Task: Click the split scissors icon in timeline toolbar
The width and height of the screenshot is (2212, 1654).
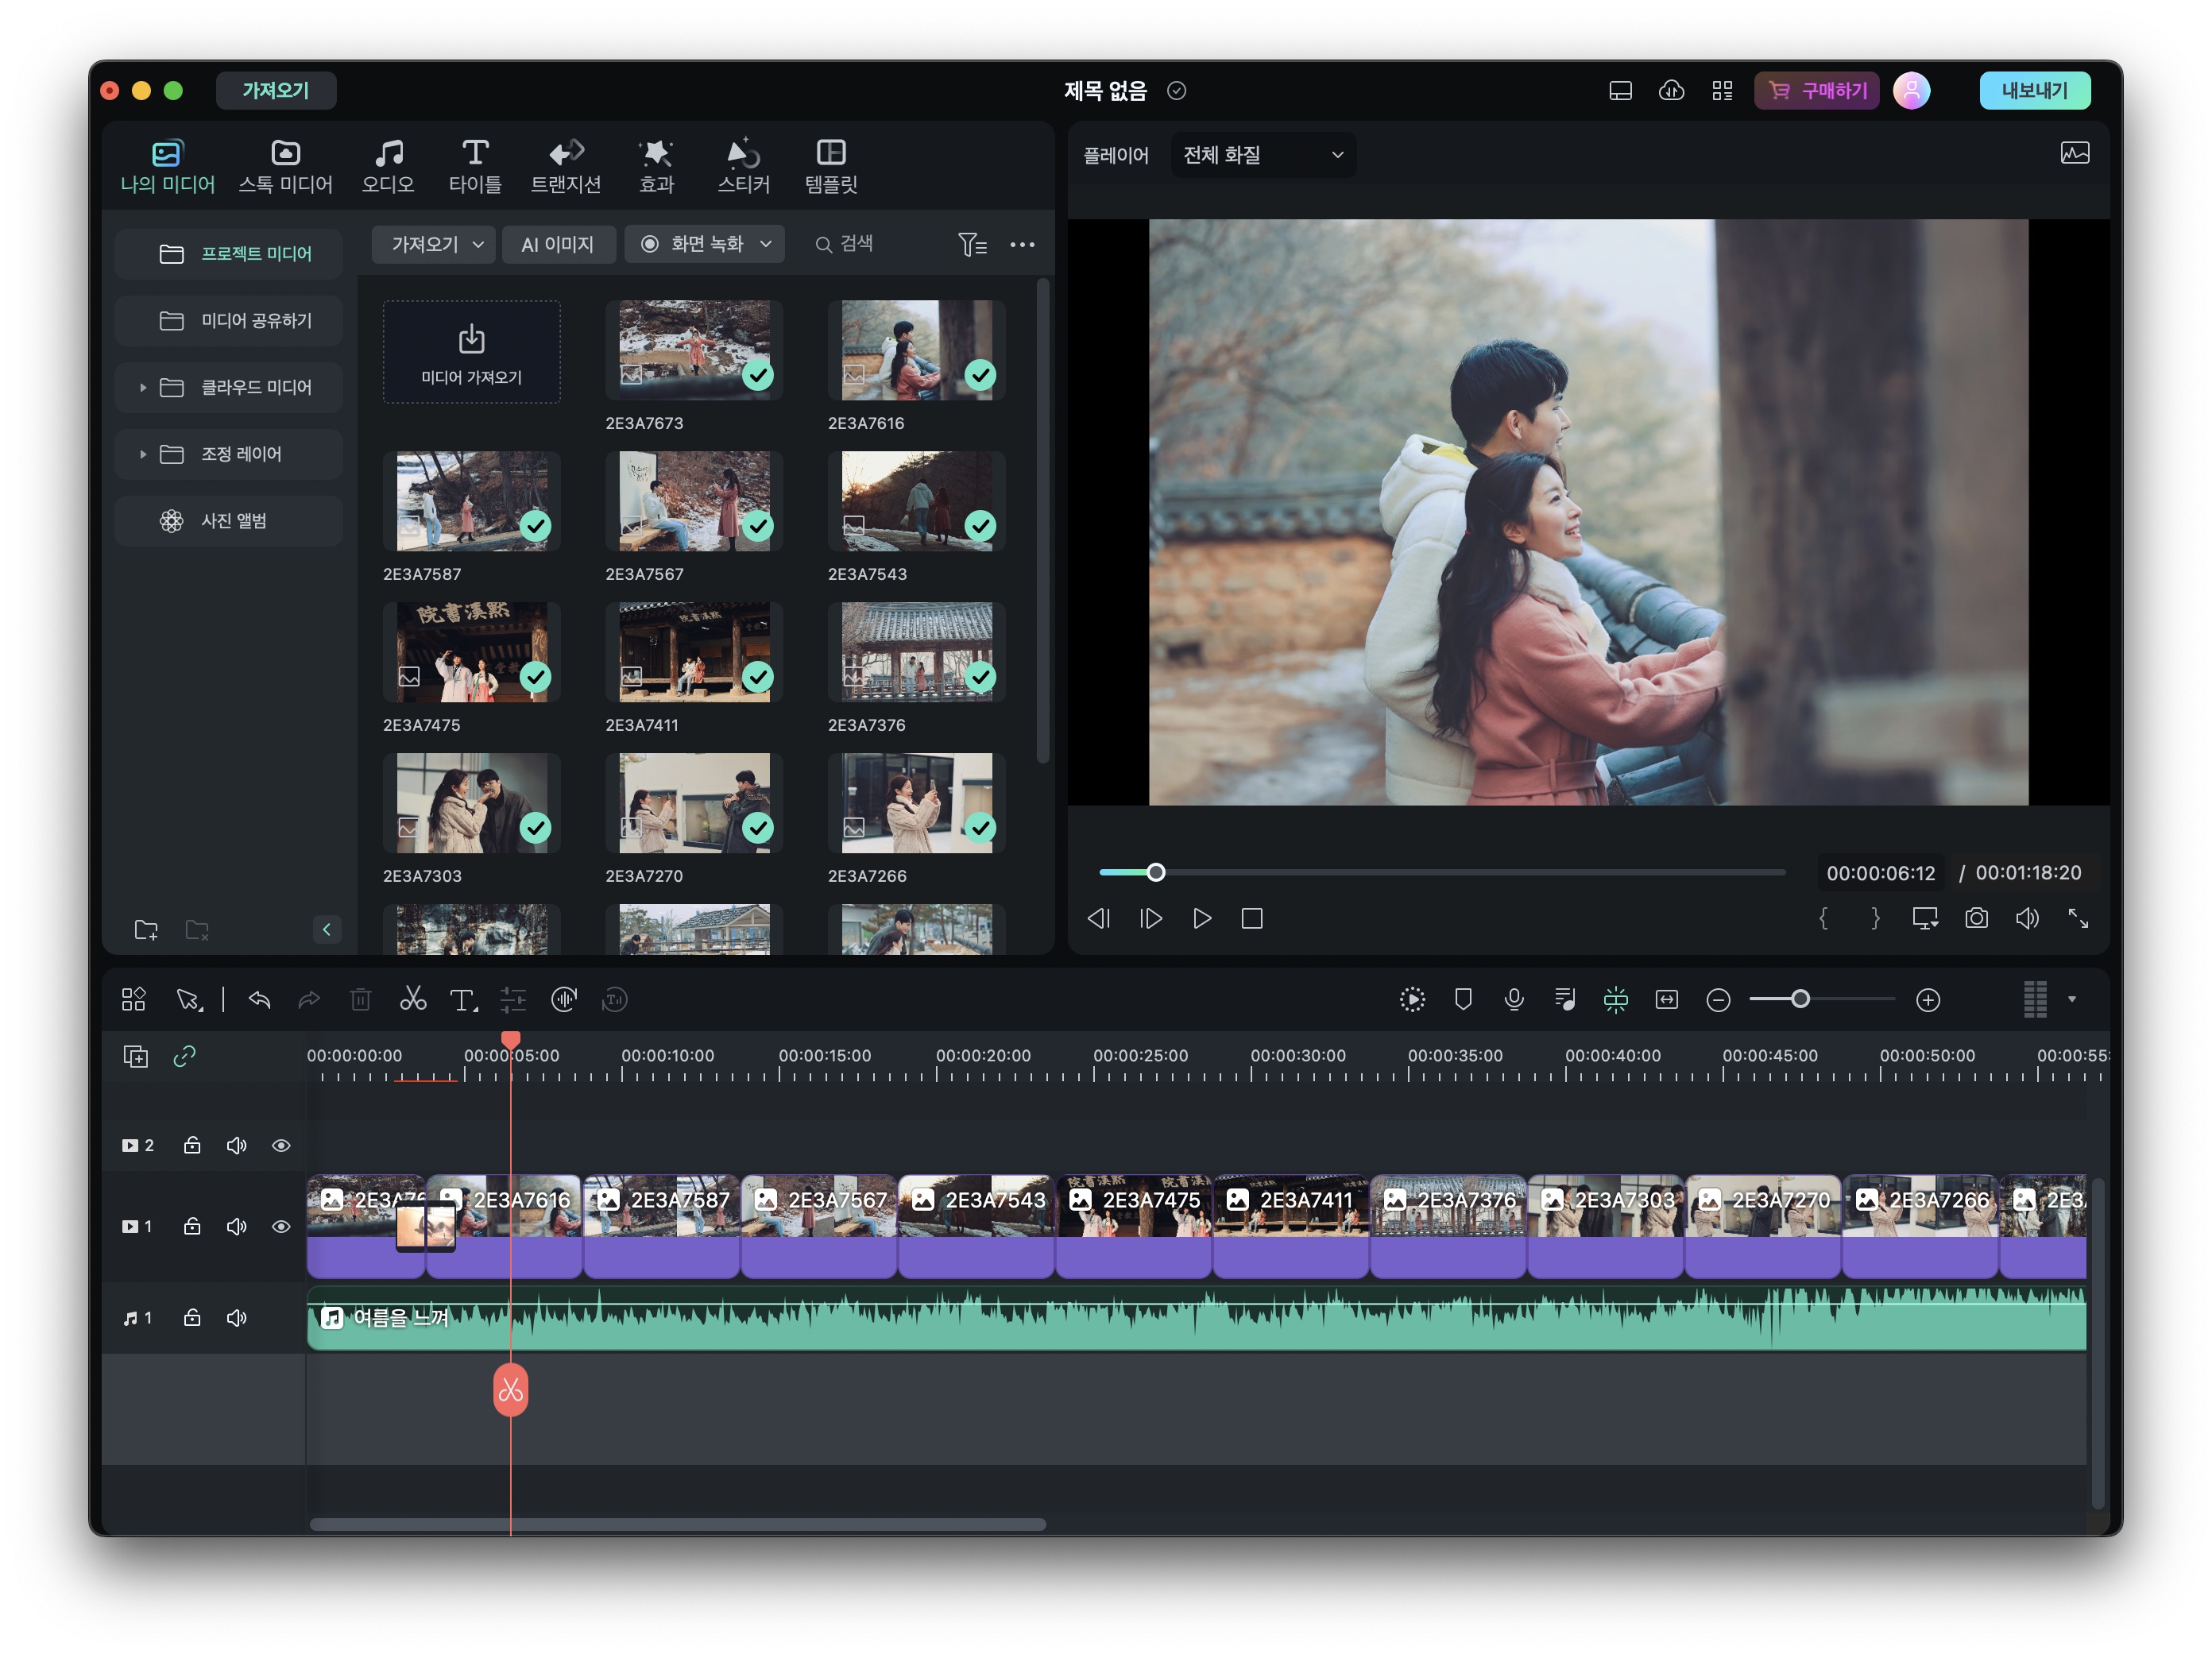Action: 412,999
